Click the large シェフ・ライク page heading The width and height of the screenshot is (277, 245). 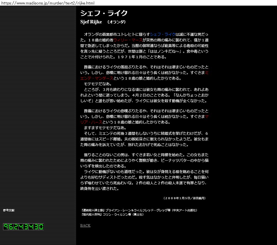click(104, 13)
